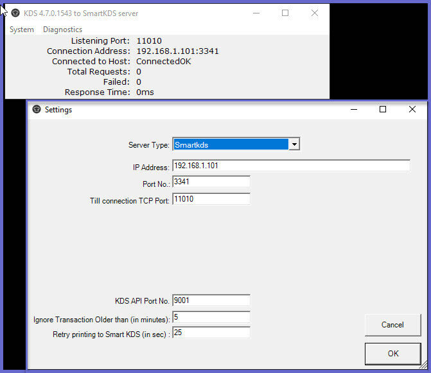Click the Listening Port value 11010
The height and width of the screenshot is (373, 431).
coord(149,41)
